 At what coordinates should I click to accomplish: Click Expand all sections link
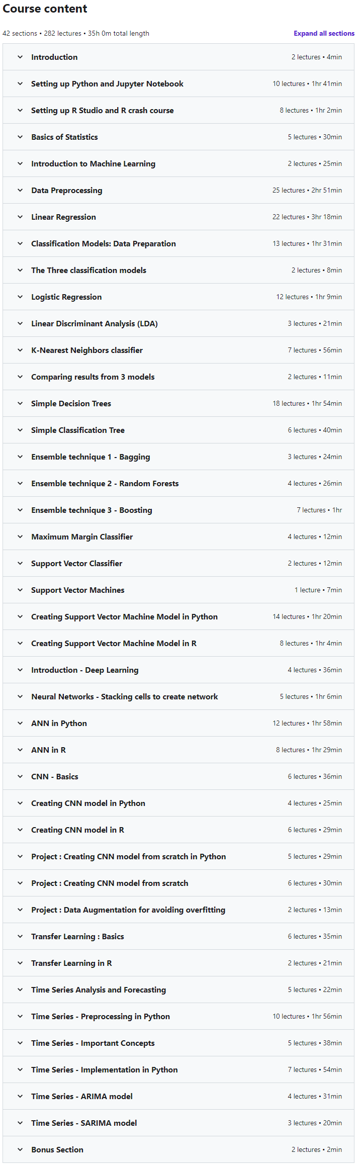[324, 34]
